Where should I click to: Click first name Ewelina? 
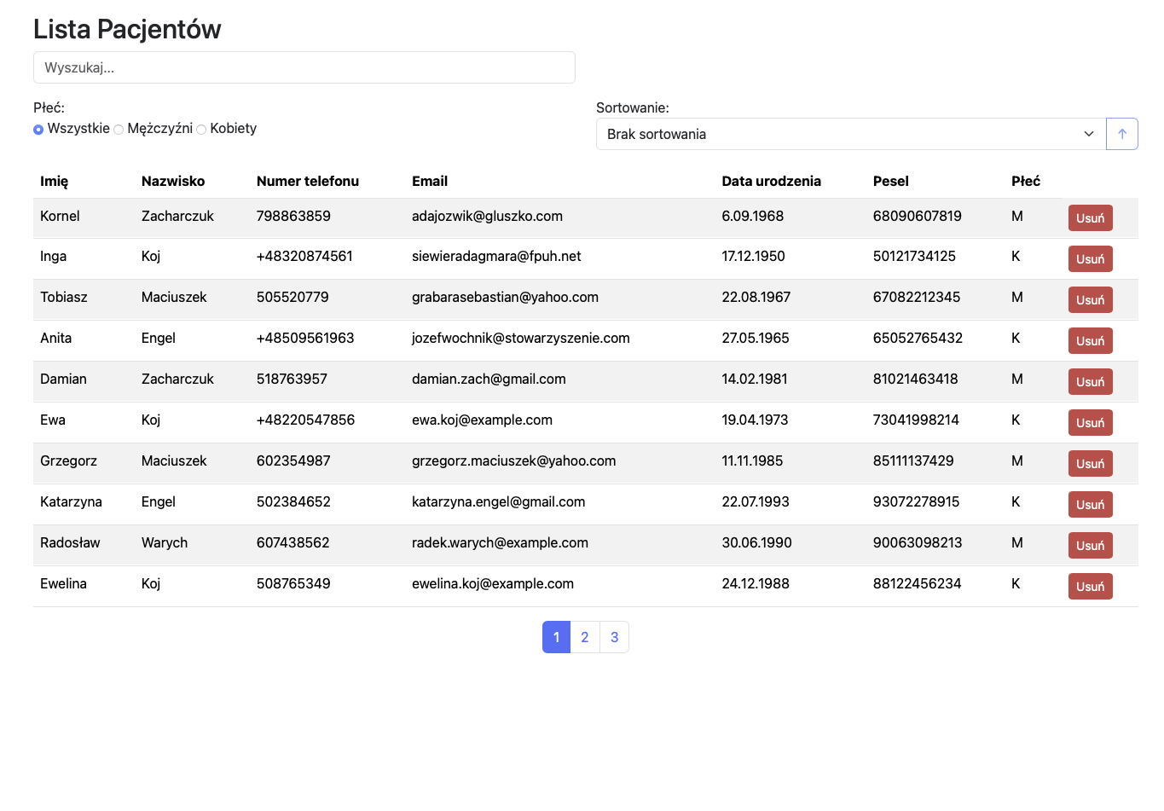click(x=63, y=583)
